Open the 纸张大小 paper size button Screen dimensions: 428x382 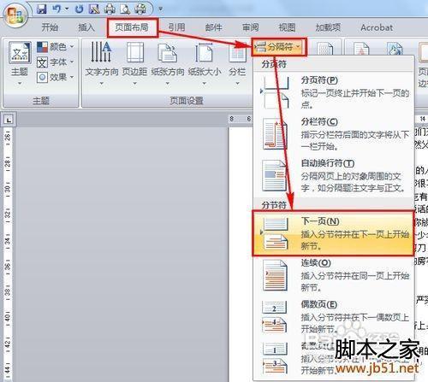tap(205, 63)
